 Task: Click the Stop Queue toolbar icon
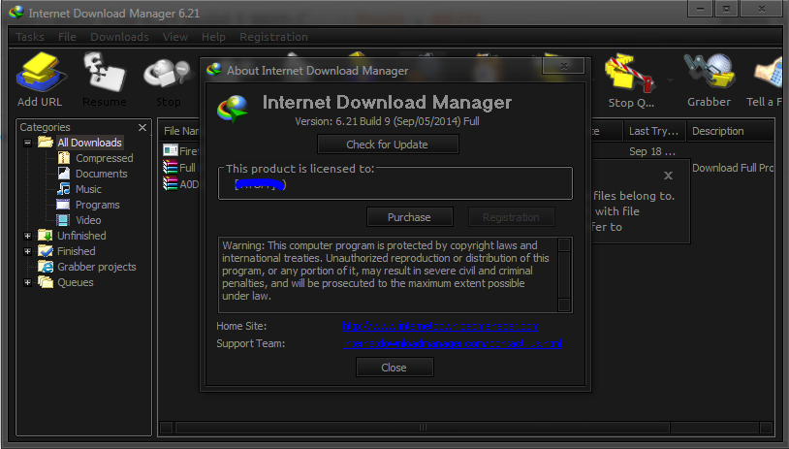click(630, 75)
